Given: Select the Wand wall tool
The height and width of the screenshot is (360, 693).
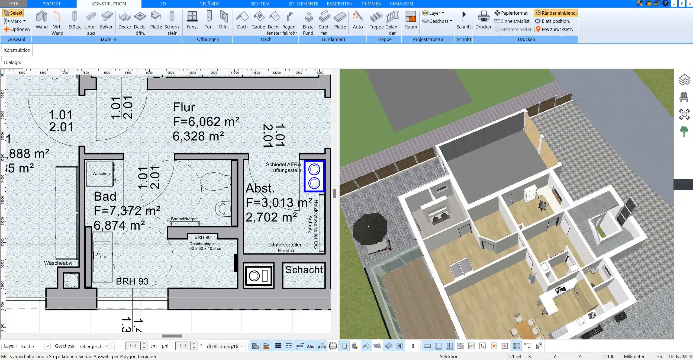Looking at the screenshot, I should 41,20.
